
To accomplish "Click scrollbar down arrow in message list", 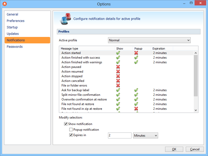I will [x=196, y=110].
